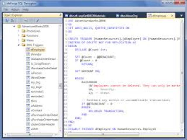The image size is (187, 140).
Task: Click the filter icon in Object Explorer toolbar
Action: point(25,20)
